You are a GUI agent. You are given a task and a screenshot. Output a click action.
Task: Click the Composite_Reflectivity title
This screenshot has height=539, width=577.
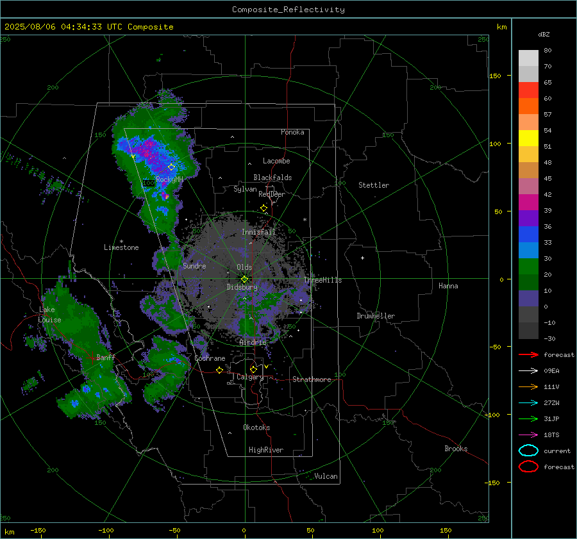288,10
